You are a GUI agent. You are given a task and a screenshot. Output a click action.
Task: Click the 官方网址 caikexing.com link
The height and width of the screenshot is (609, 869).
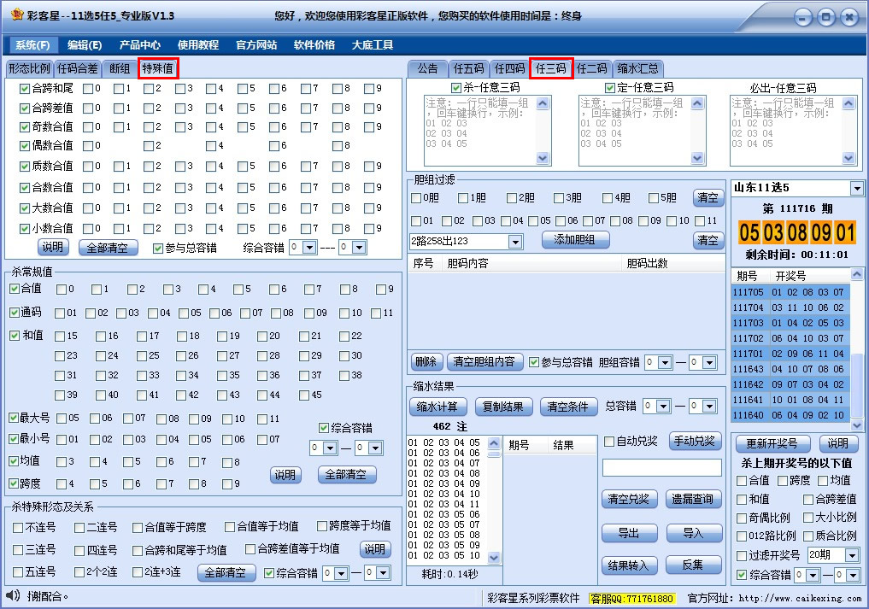click(801, 598)
